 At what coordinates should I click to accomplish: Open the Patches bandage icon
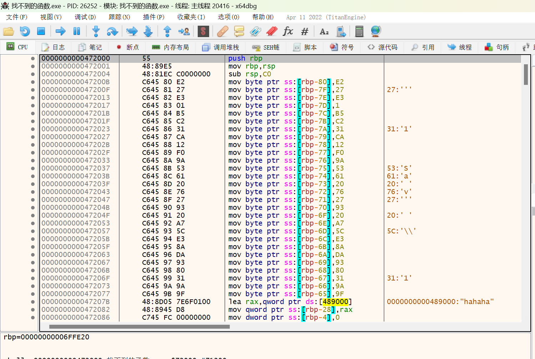coord(223,31)
